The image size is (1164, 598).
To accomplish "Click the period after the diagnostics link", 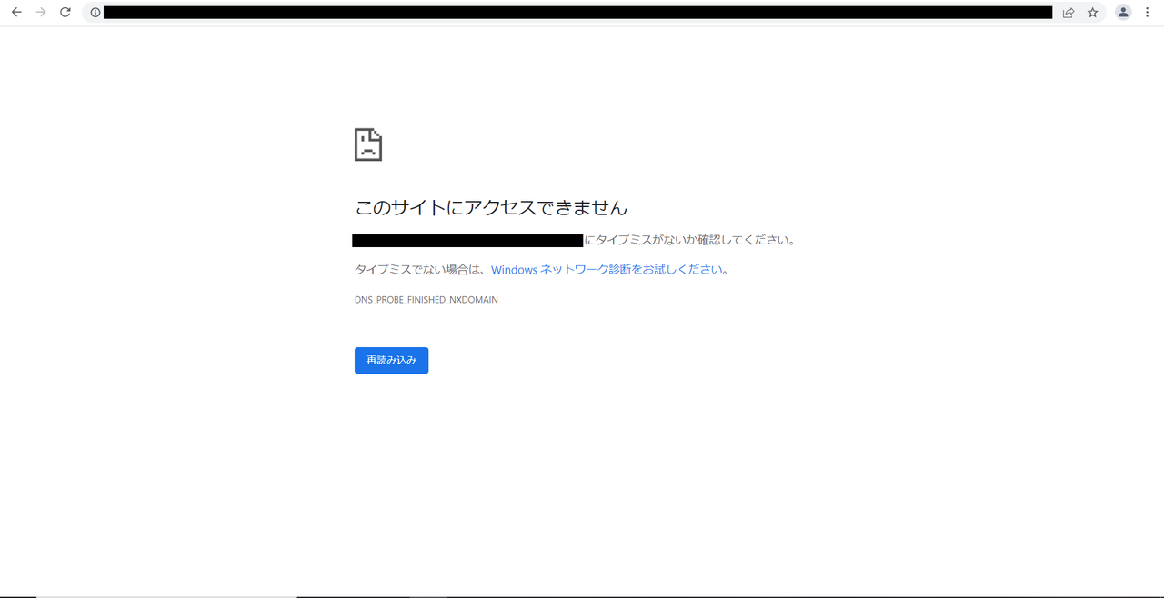I will [x=726, y=271].
